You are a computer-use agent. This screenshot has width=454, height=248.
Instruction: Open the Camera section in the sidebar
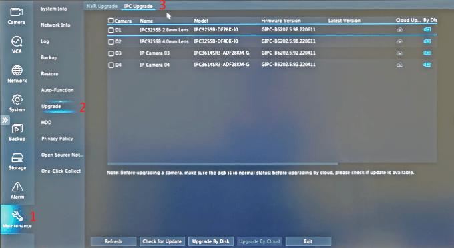(16, 16)
